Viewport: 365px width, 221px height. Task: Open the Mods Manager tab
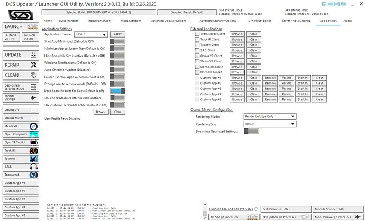[x=131, y=21]
